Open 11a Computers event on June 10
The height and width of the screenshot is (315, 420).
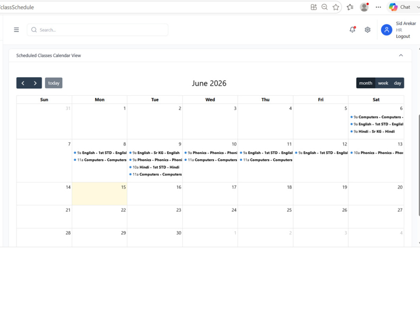(x=210, y=160)
